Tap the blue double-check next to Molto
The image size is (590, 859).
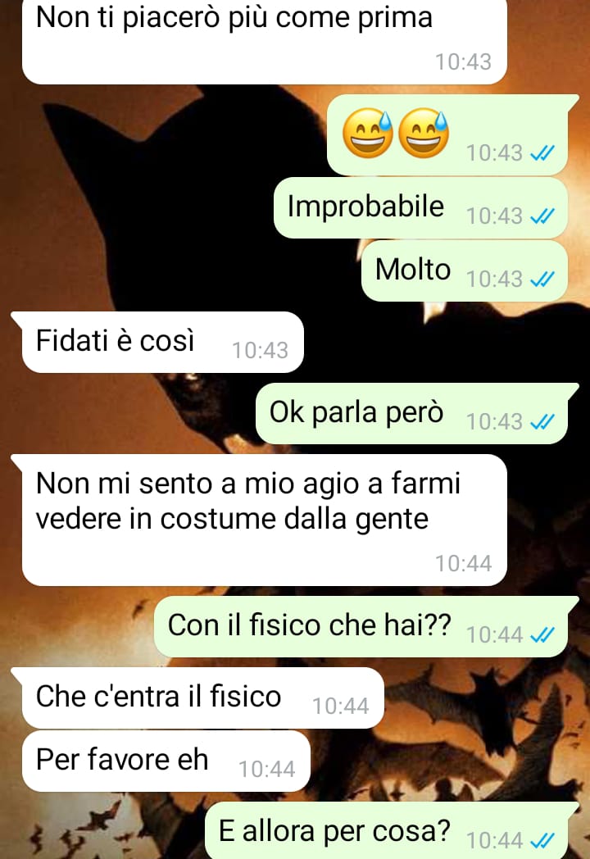pyautogui.click(x=543, y=280)
